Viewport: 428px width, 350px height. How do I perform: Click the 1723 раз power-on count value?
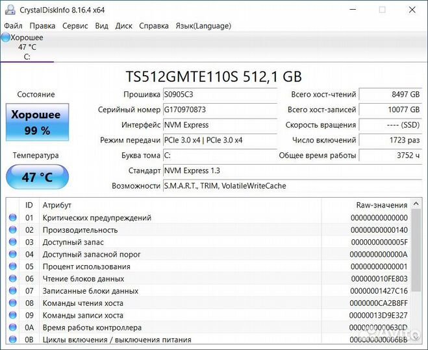pos(390,140)
